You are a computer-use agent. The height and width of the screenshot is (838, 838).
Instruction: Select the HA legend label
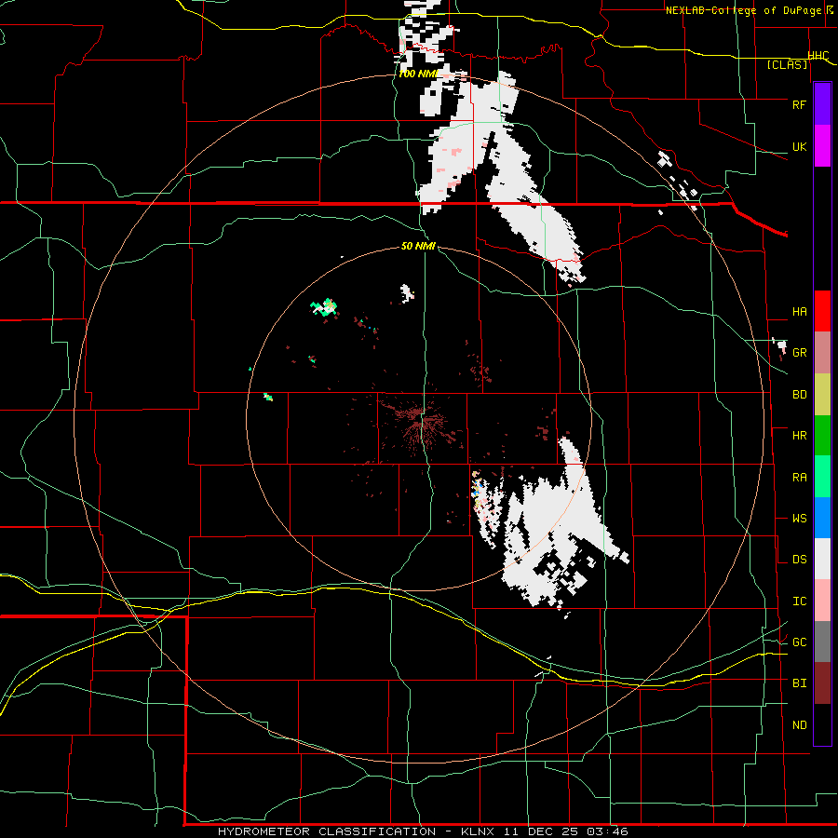(x=799, y=312)
